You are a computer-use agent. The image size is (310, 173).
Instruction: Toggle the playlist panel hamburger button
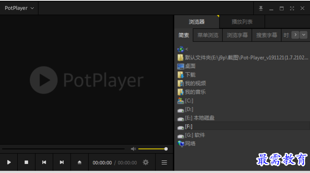[x=164, y=162]
